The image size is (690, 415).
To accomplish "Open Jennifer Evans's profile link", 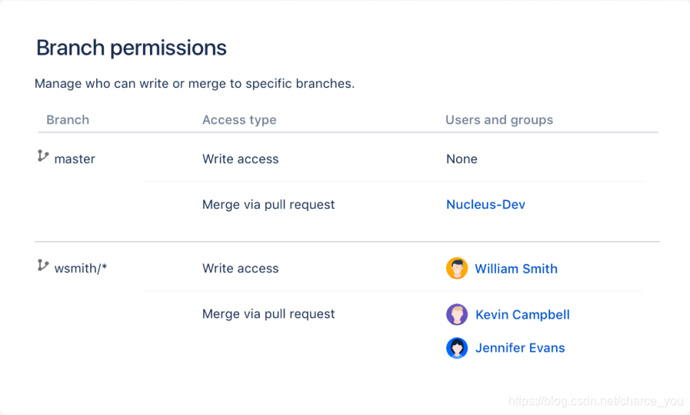I will (x=520, y=348).
